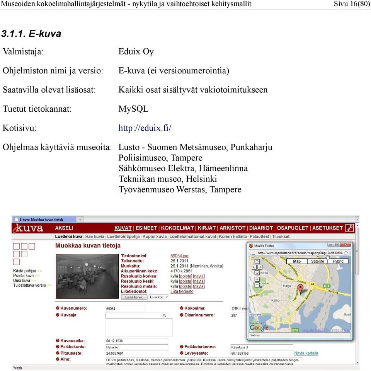Image resolution: width=371 pixels, height=371 pixels.
Task: Click the search magnifier in Kuvaaja field
Action: point(164,315)
